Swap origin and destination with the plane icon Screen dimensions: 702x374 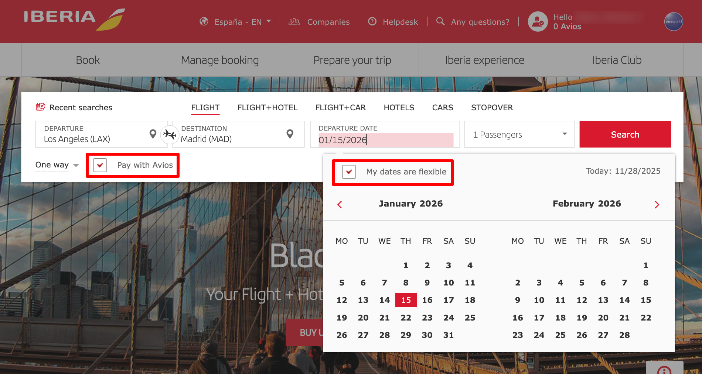(170, 134)
